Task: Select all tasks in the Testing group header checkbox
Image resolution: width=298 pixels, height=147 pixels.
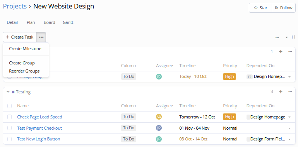Action: pos(10,106)
